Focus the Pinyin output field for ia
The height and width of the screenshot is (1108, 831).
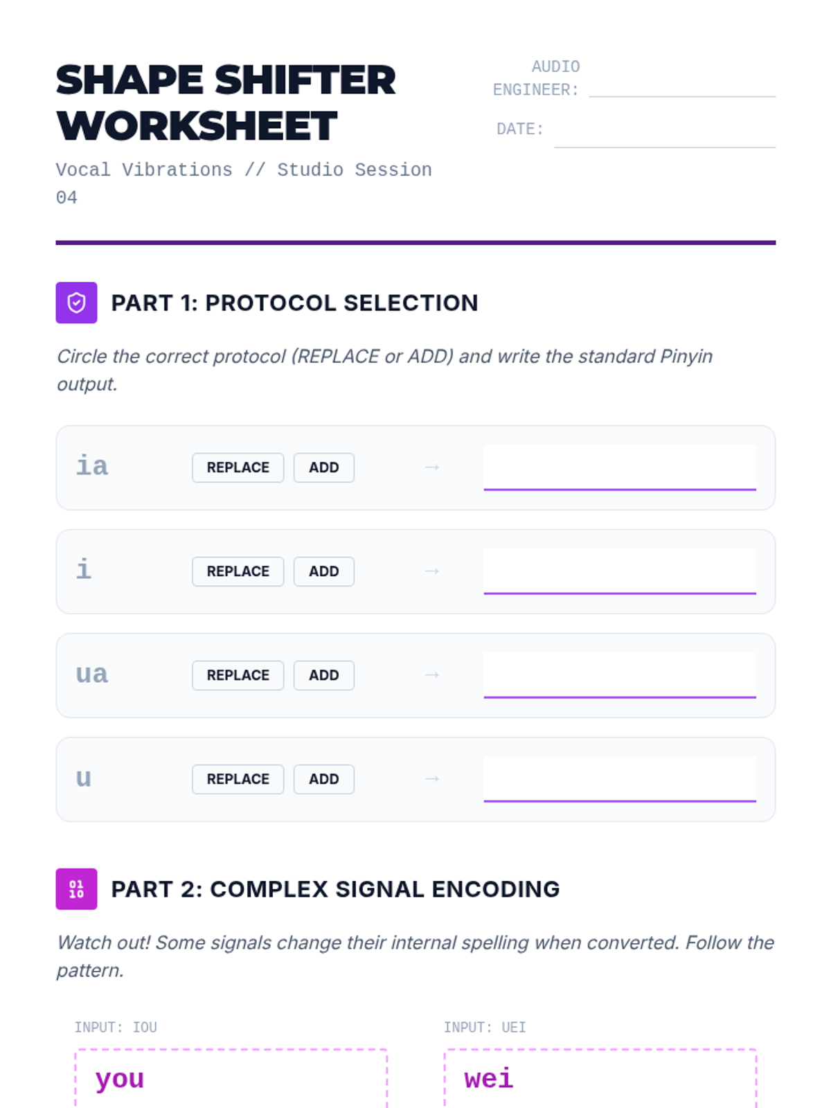(619, 467)
